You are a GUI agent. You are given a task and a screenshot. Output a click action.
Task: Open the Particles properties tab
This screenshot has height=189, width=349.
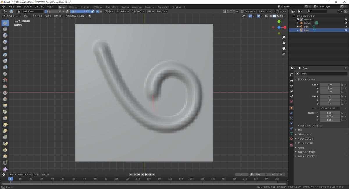pos(291,118)
